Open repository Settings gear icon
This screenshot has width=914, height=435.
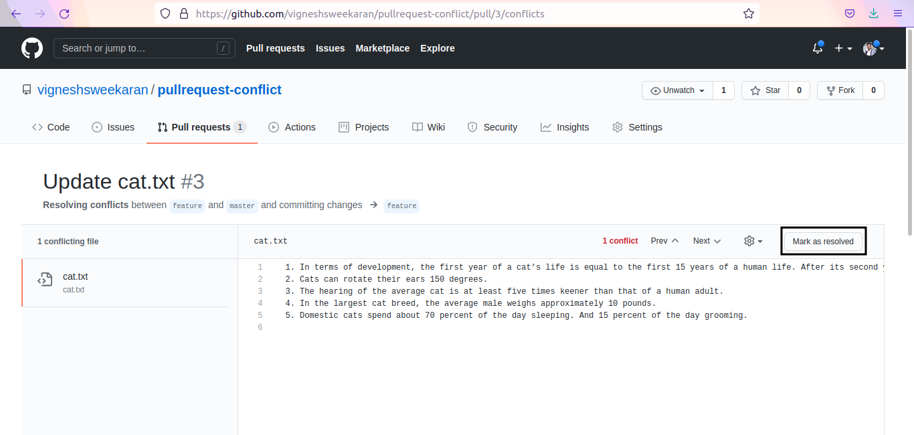617,126
